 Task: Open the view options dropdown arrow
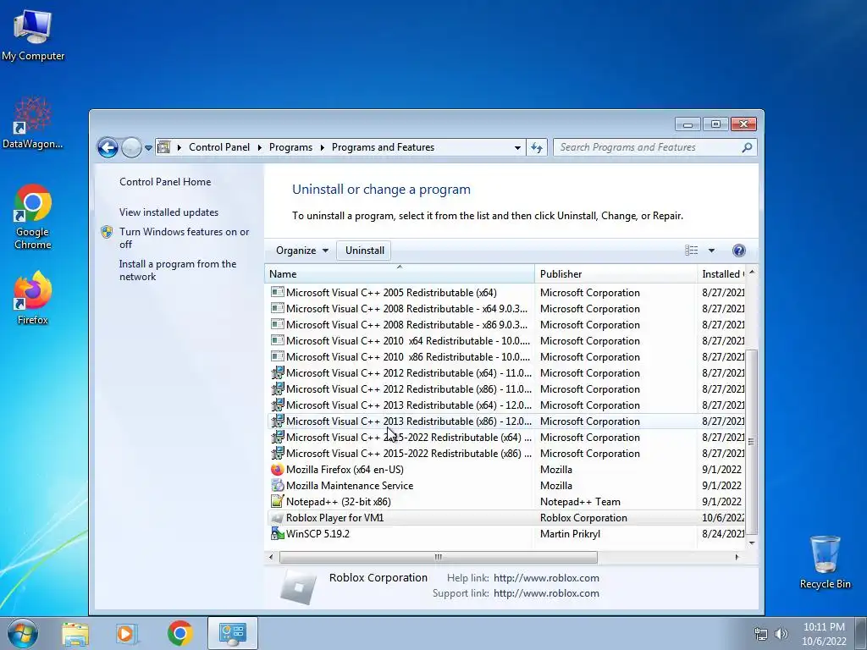coord(711,251)
